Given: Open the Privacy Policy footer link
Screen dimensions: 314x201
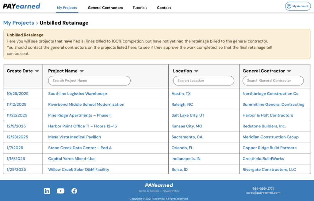Looking at the screenshot, I should 171,191.
